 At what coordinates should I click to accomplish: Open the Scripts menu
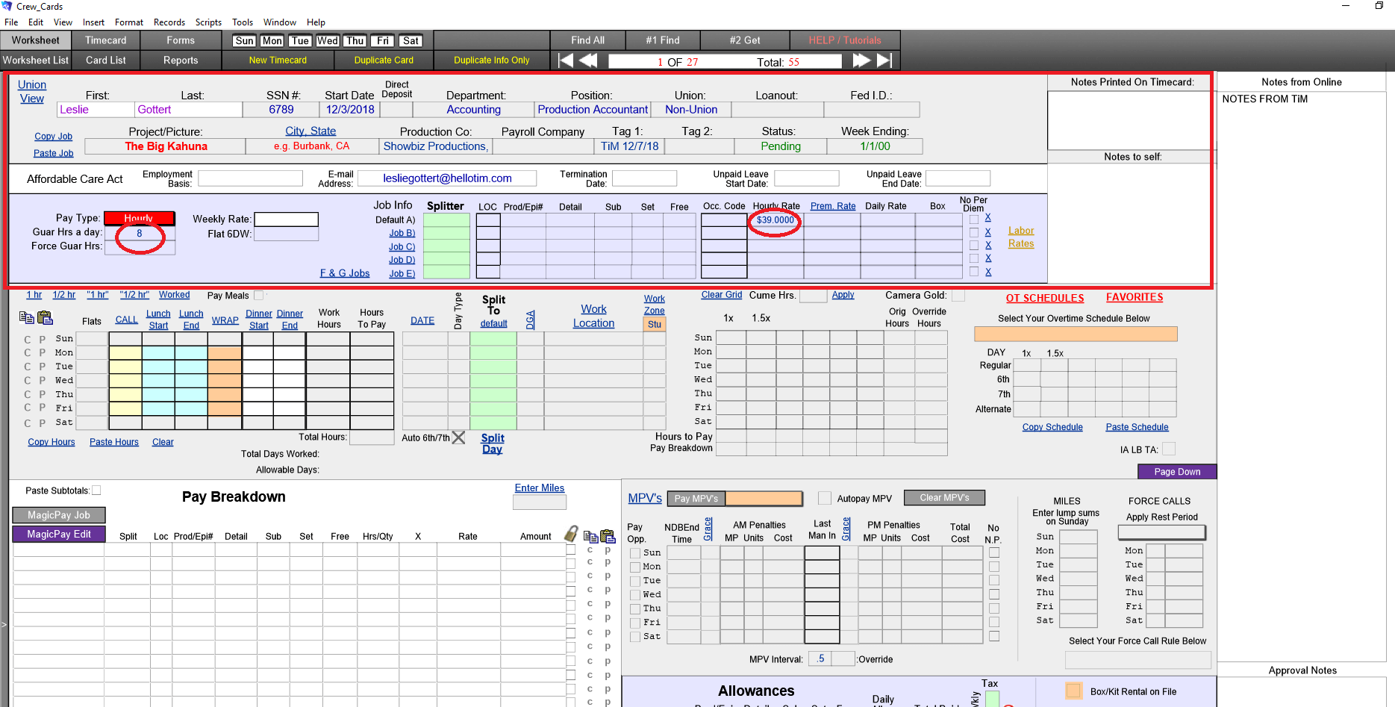click(x=208, y=22)
